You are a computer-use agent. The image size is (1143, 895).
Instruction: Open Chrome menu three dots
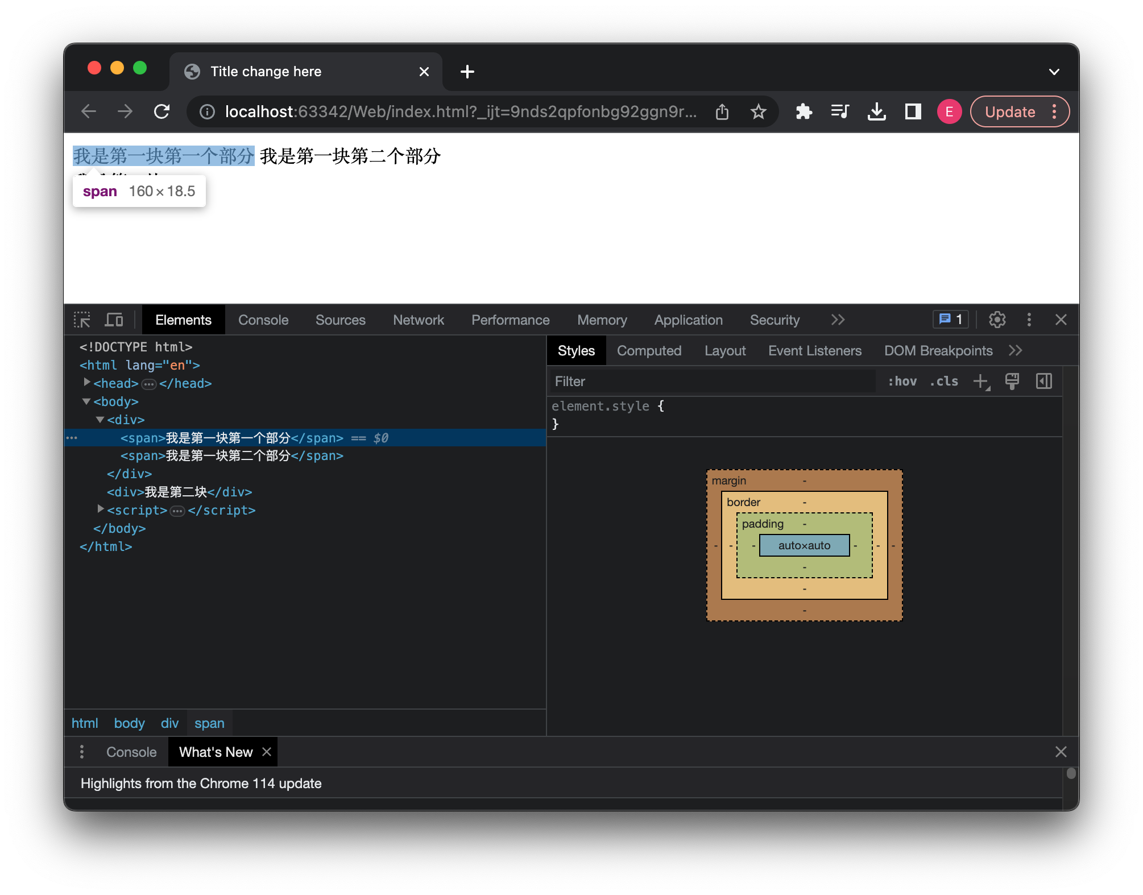pyautogui.click(x=1054, y=111)
